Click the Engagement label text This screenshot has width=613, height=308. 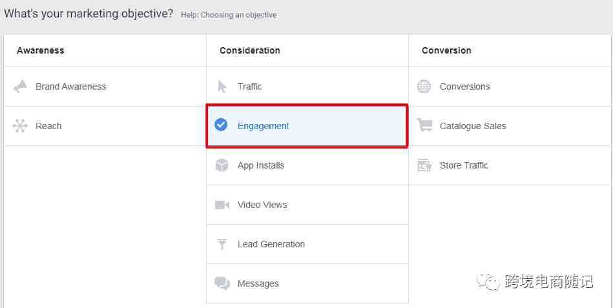pos(263,127)
